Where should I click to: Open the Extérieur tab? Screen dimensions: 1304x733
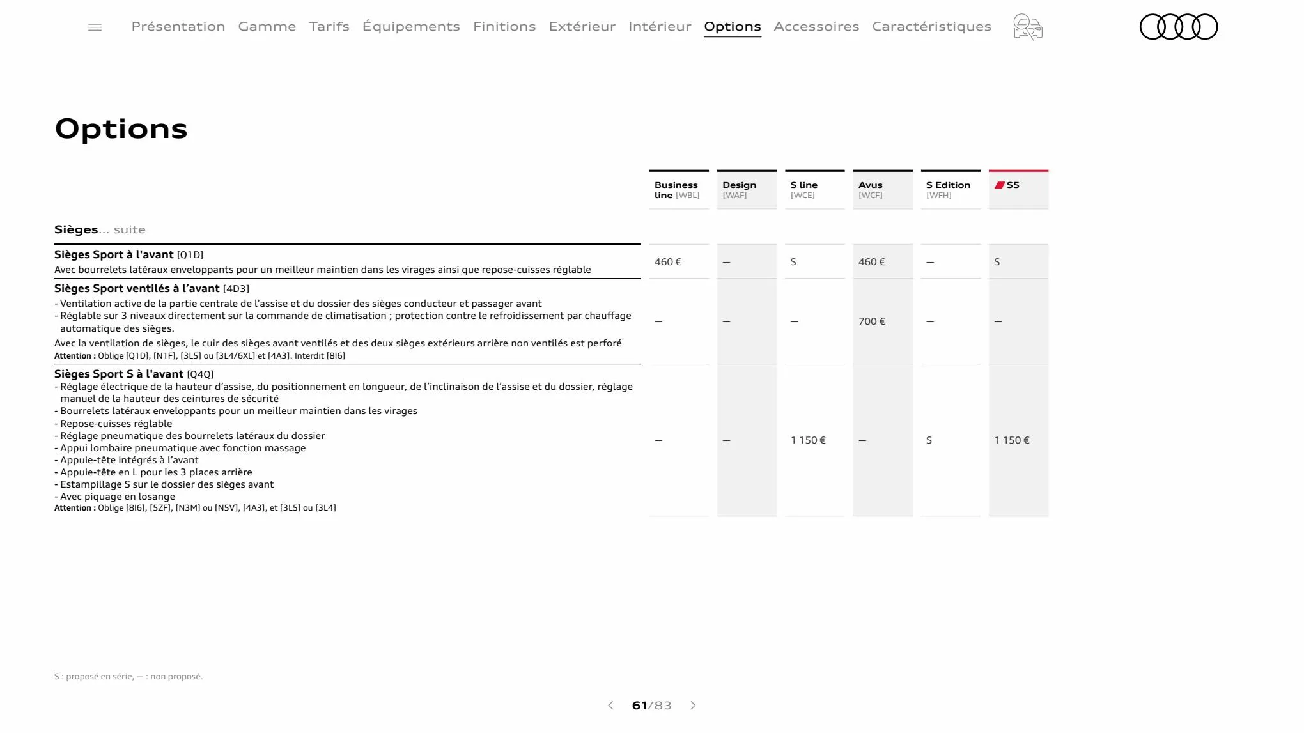coord(582,26)
